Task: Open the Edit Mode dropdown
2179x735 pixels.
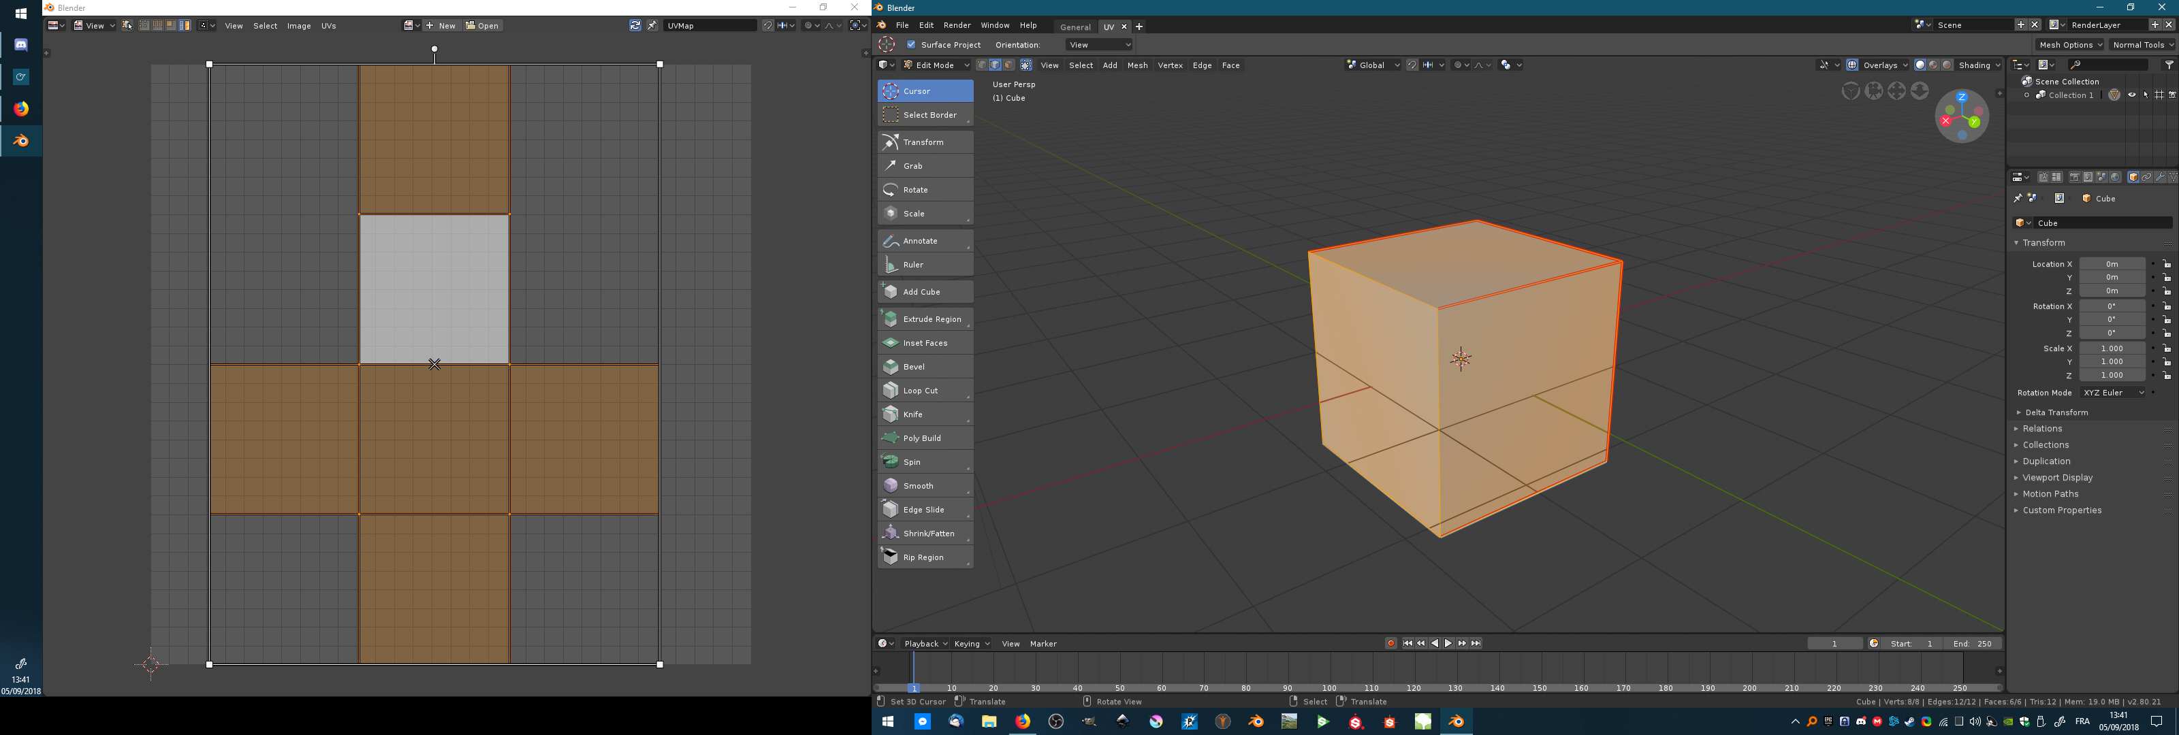Action: [x=936, y=65]
